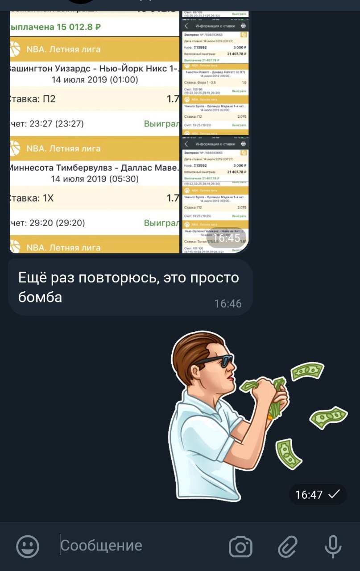
Task: Select the message 'Ещё раз повторюсь, это просто бомба'
Action: (130, 287)
